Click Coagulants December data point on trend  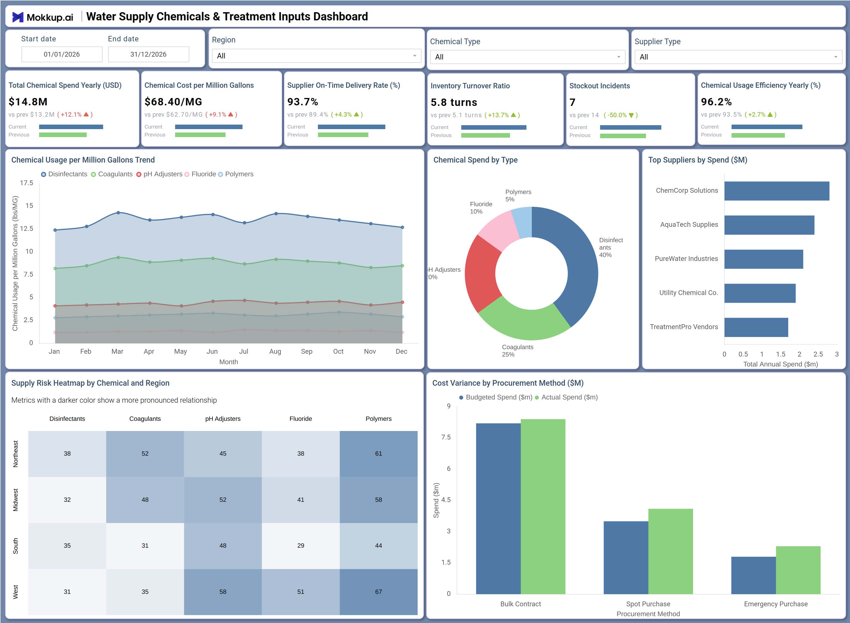402,266
